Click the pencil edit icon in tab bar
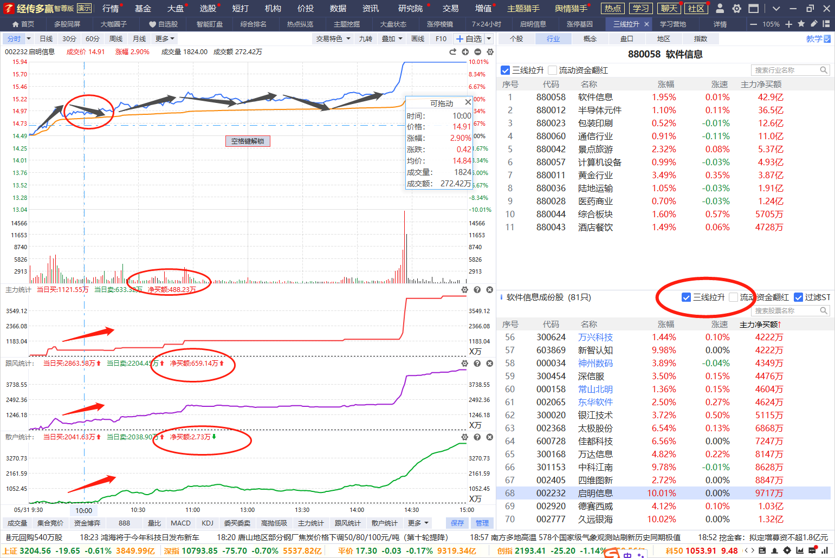The height and width of the screenshot is (558, 835). click(x=814, y=24)
